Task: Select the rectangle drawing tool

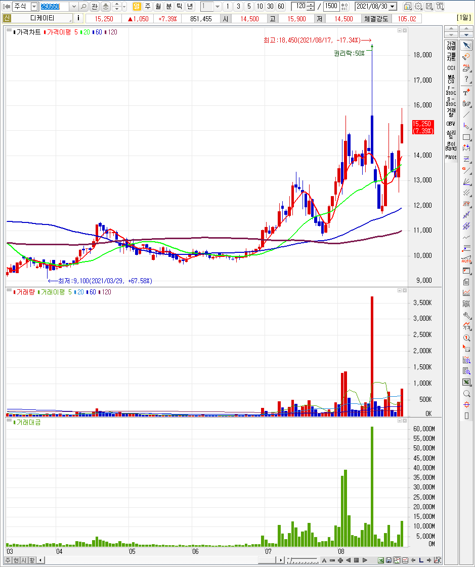Action: click(x=467, y=137)
